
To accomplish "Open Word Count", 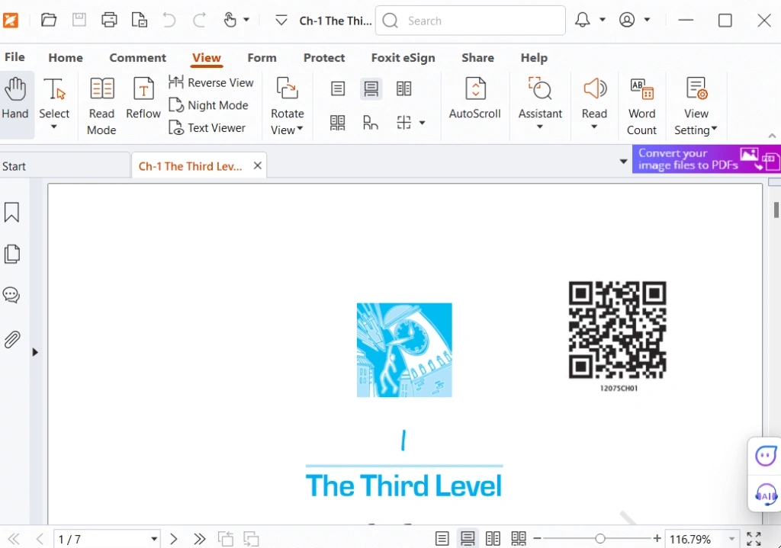I will [x=641, y=106].
